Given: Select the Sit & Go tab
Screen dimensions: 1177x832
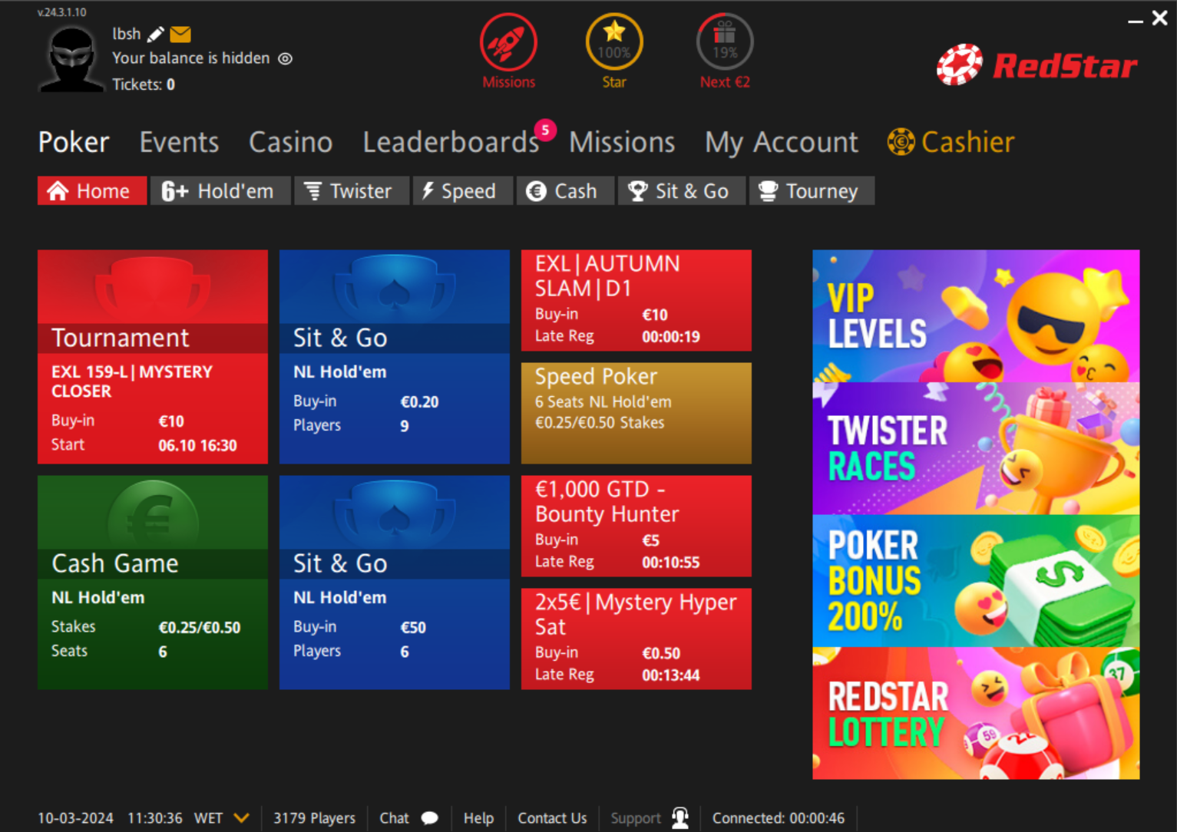Looking at the screenshot, I should 682,191.
